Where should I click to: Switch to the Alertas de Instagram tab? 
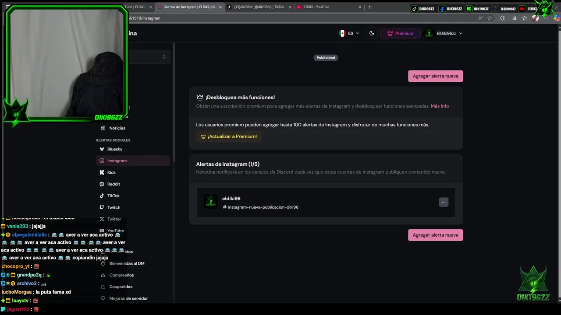pyautogui.click(x=189, y=7)
